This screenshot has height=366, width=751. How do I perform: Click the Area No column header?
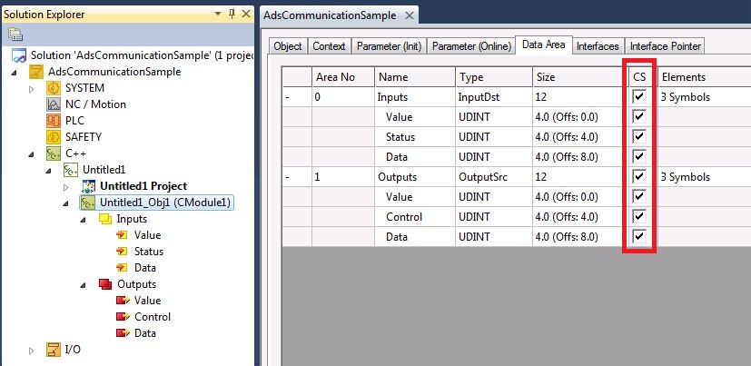343,77
